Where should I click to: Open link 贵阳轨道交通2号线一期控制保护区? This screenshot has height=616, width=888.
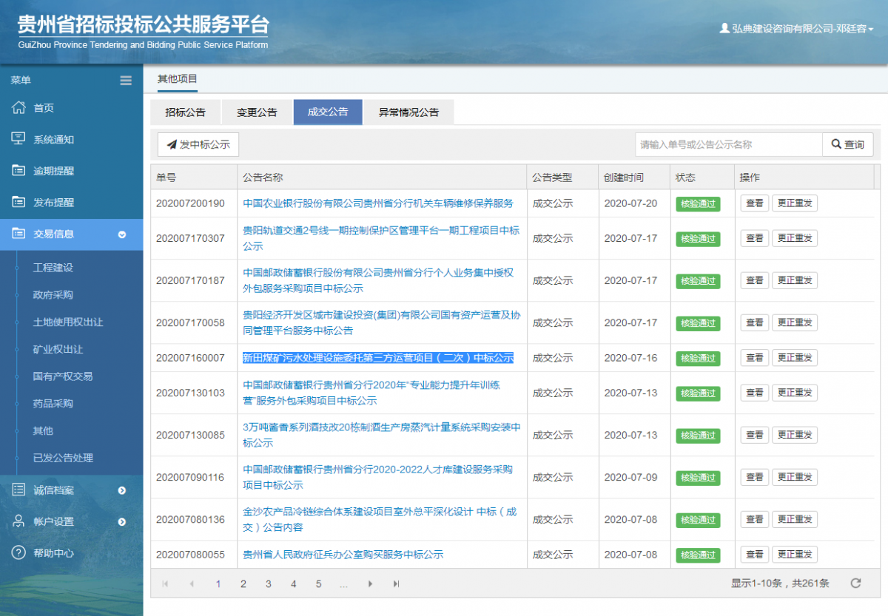381,238
